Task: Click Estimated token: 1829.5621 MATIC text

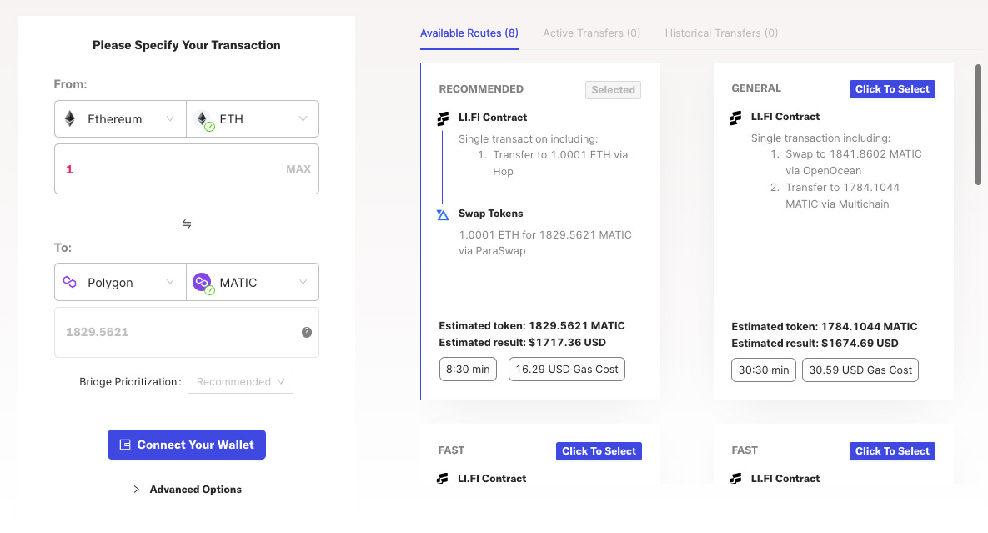Action: pos(532,325)
